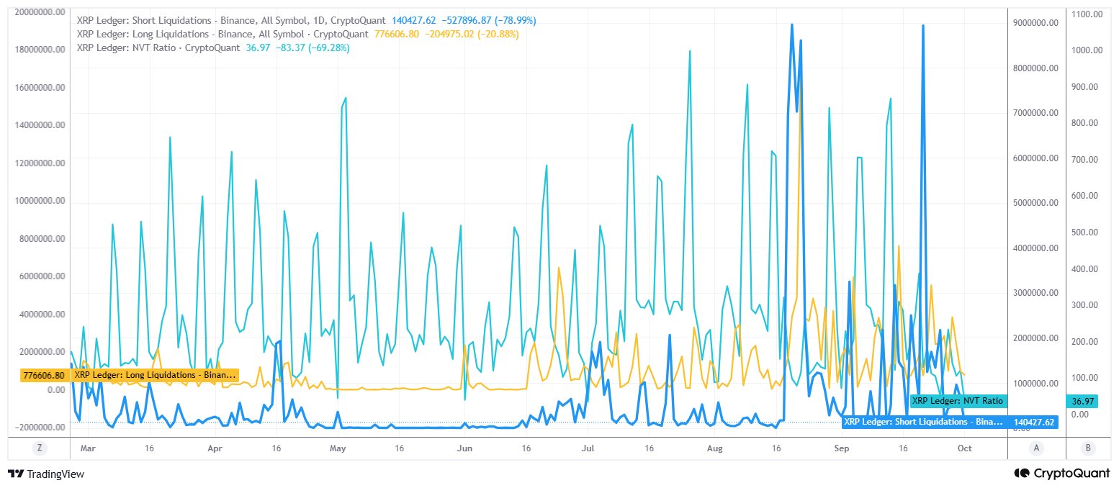Click the yellow Long Liquidations chart label
The width and height of the screenshot is (1119, 488).
[x=156, y=375]
